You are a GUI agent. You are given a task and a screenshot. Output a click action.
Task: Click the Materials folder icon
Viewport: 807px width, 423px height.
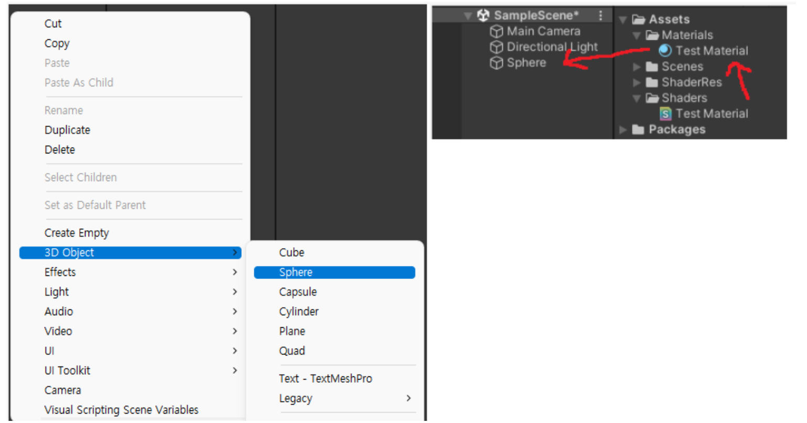[x=652, y=35]
